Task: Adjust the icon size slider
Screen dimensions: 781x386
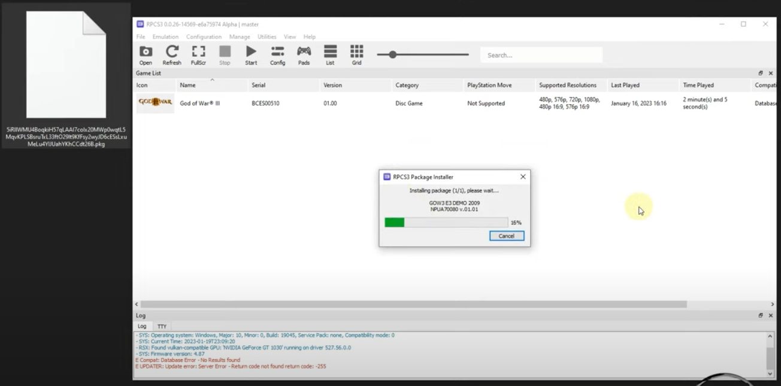Action: pos(392,54)
